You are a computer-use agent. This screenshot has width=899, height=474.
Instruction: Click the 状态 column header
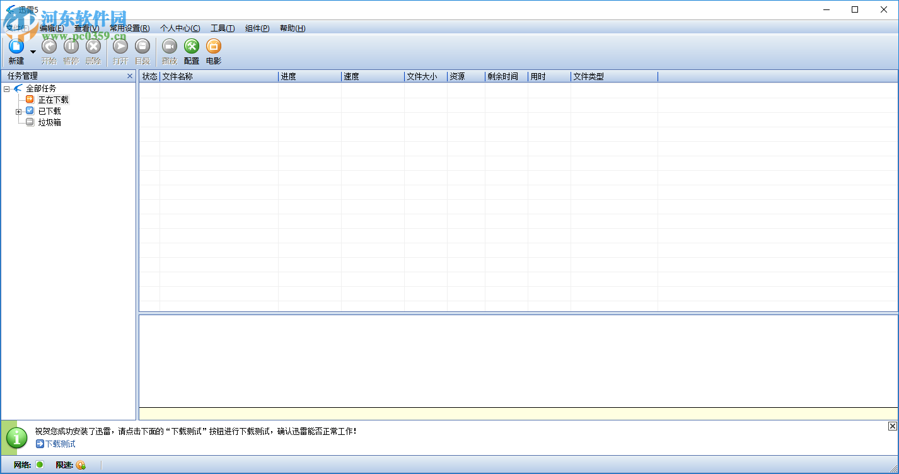click(149, 77)
